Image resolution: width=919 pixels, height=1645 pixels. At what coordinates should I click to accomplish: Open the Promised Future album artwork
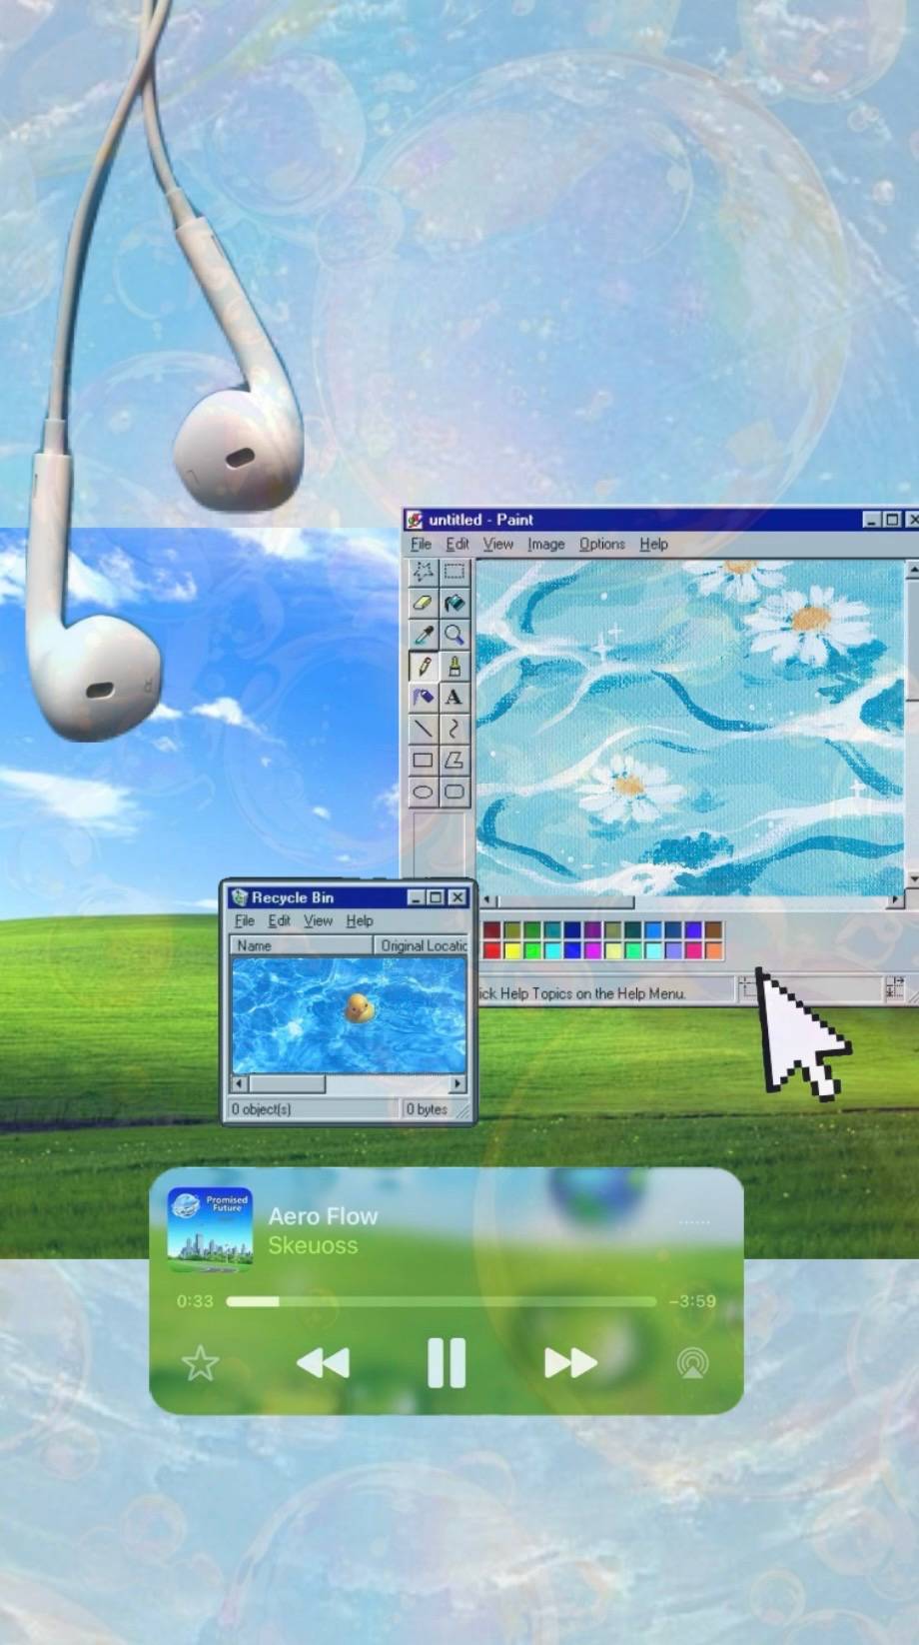[210, 1229]
